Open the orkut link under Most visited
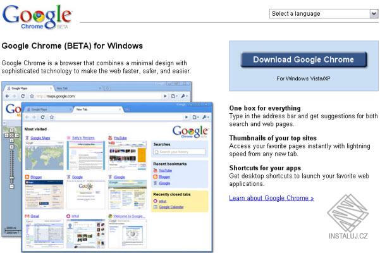Image resolution: width=380 pixels, height=253 pixels. (x=75, y=216)
